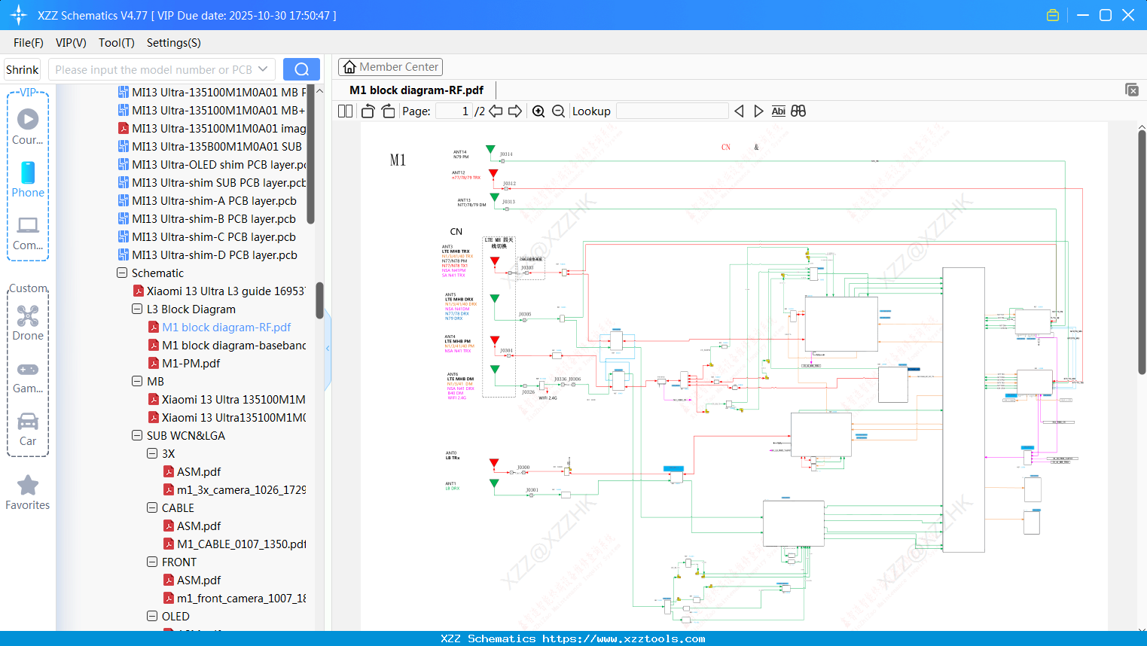Rotate the schematic page clockwise
This screenshot has height=646, width=1147.
click(387, 111)
